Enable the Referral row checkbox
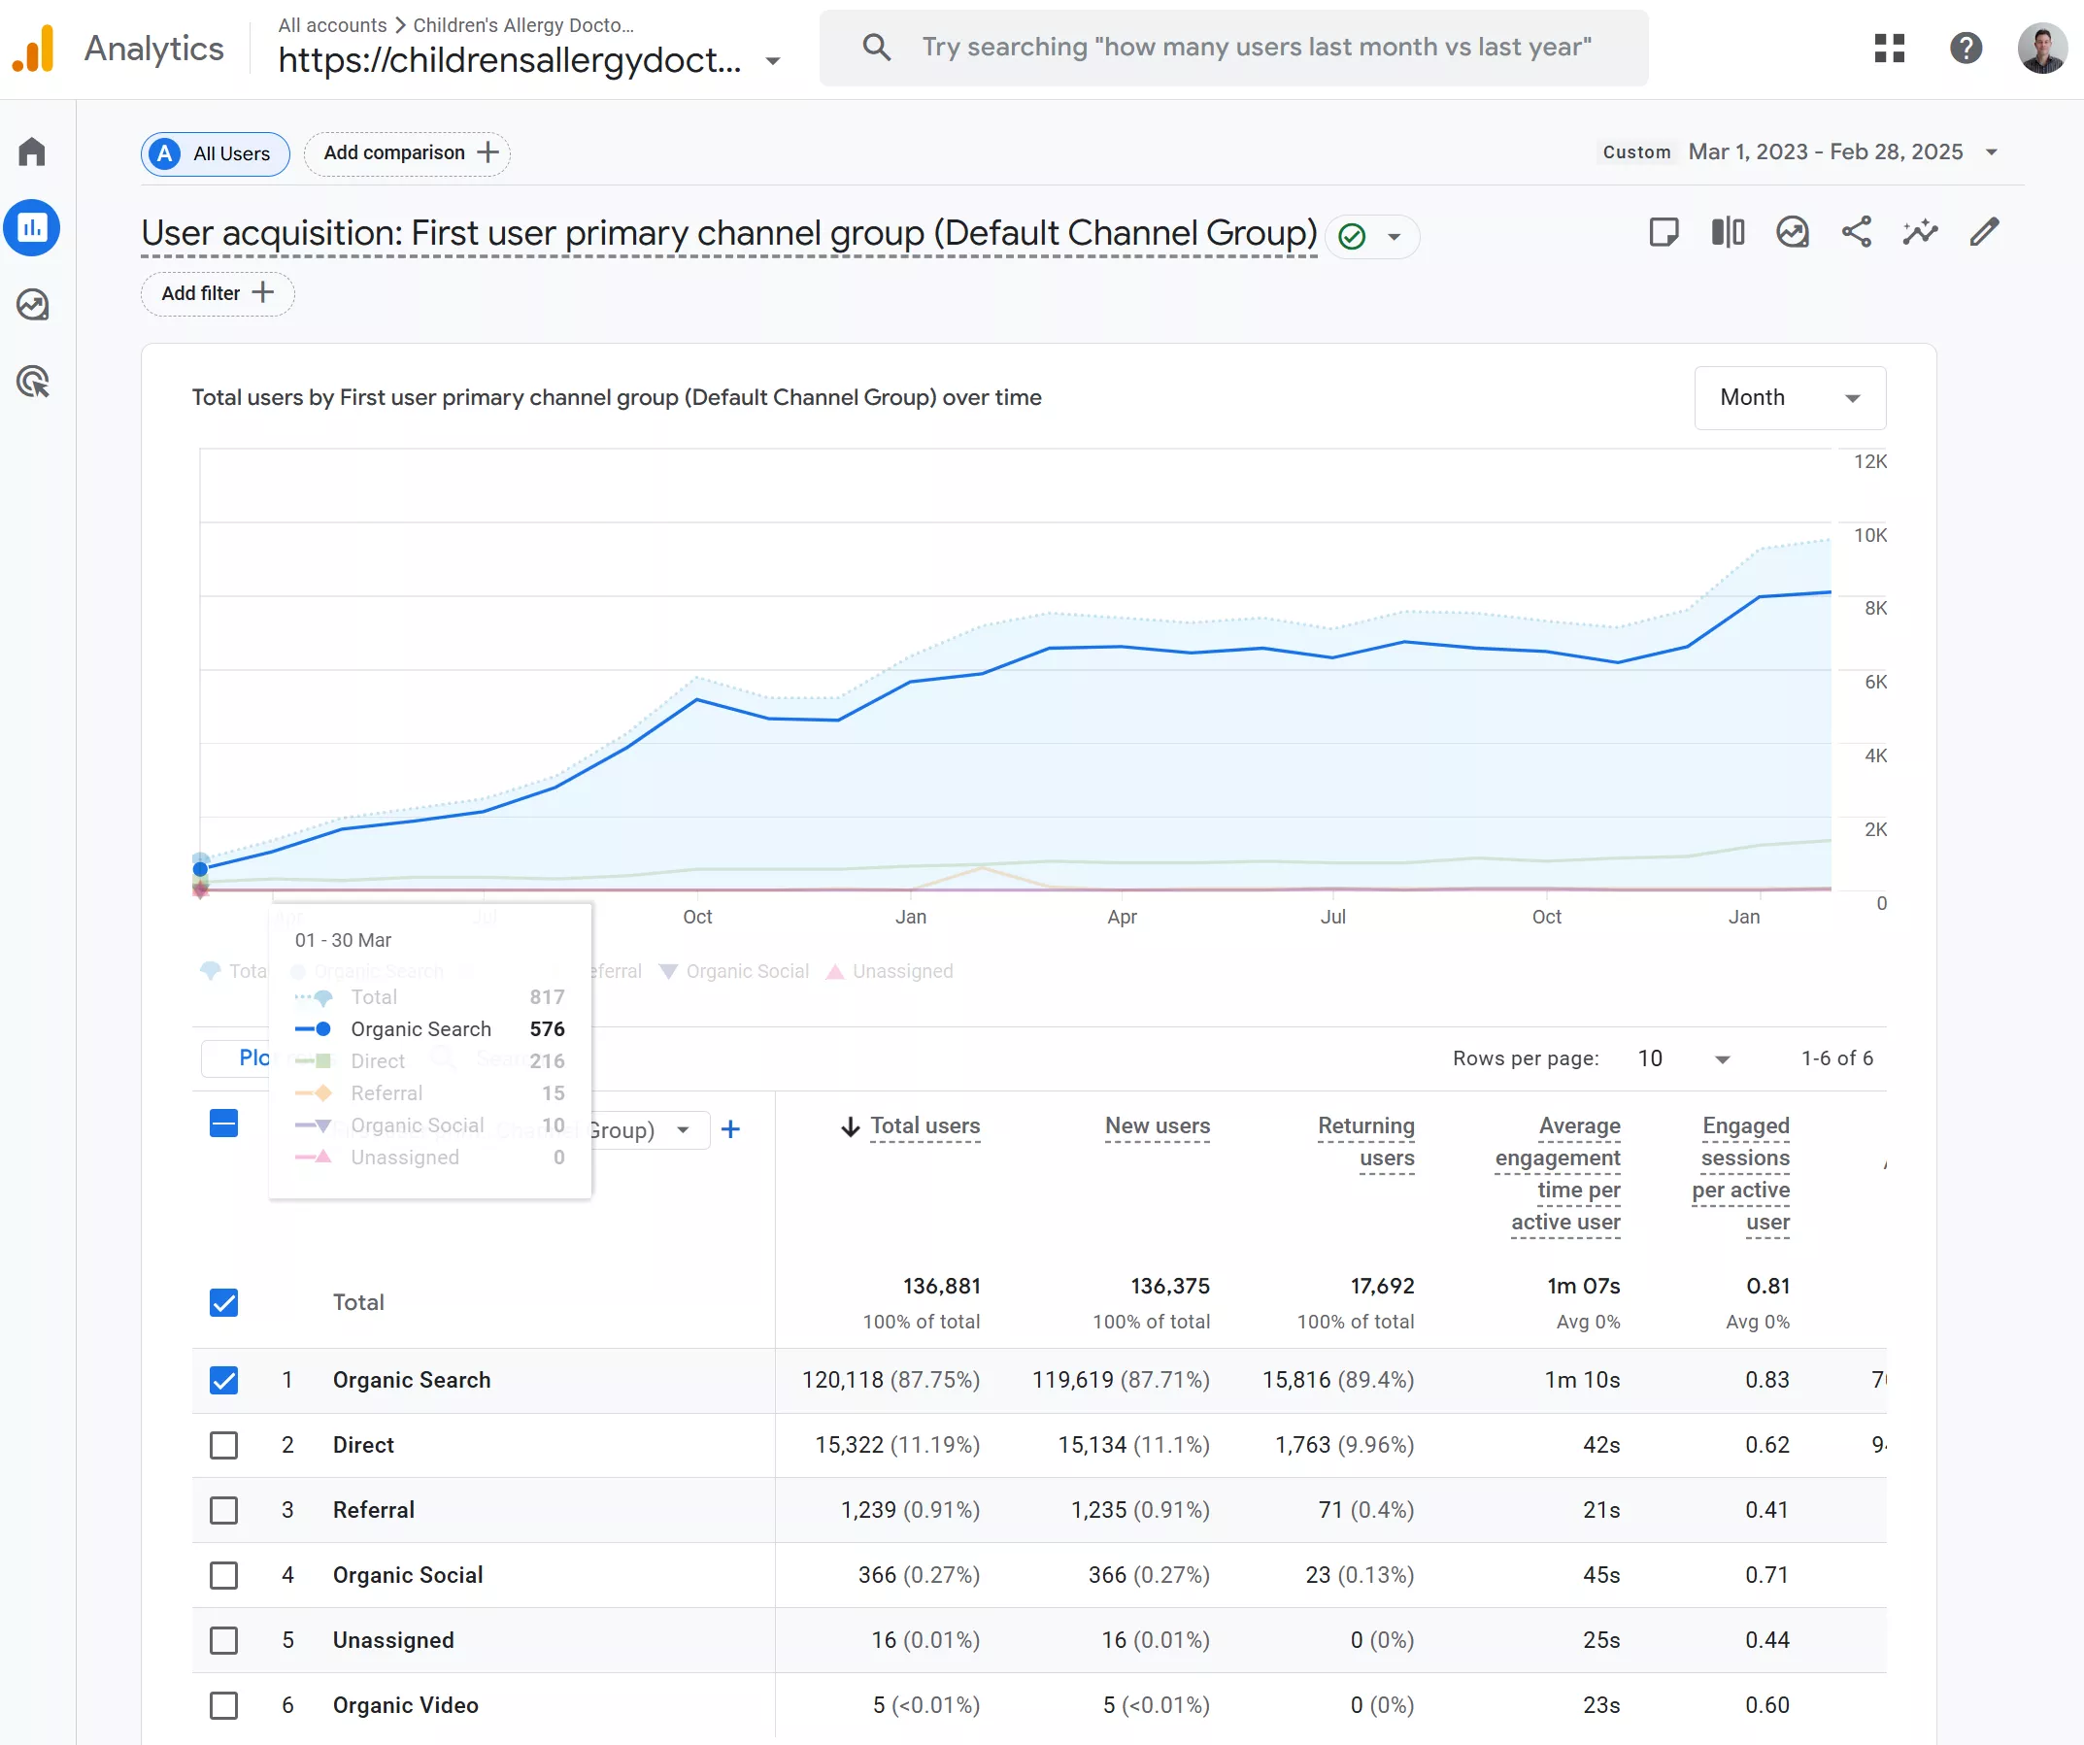Image resolution: width=2084 pixels, height=1745 pixels. tap(224, 1510)
